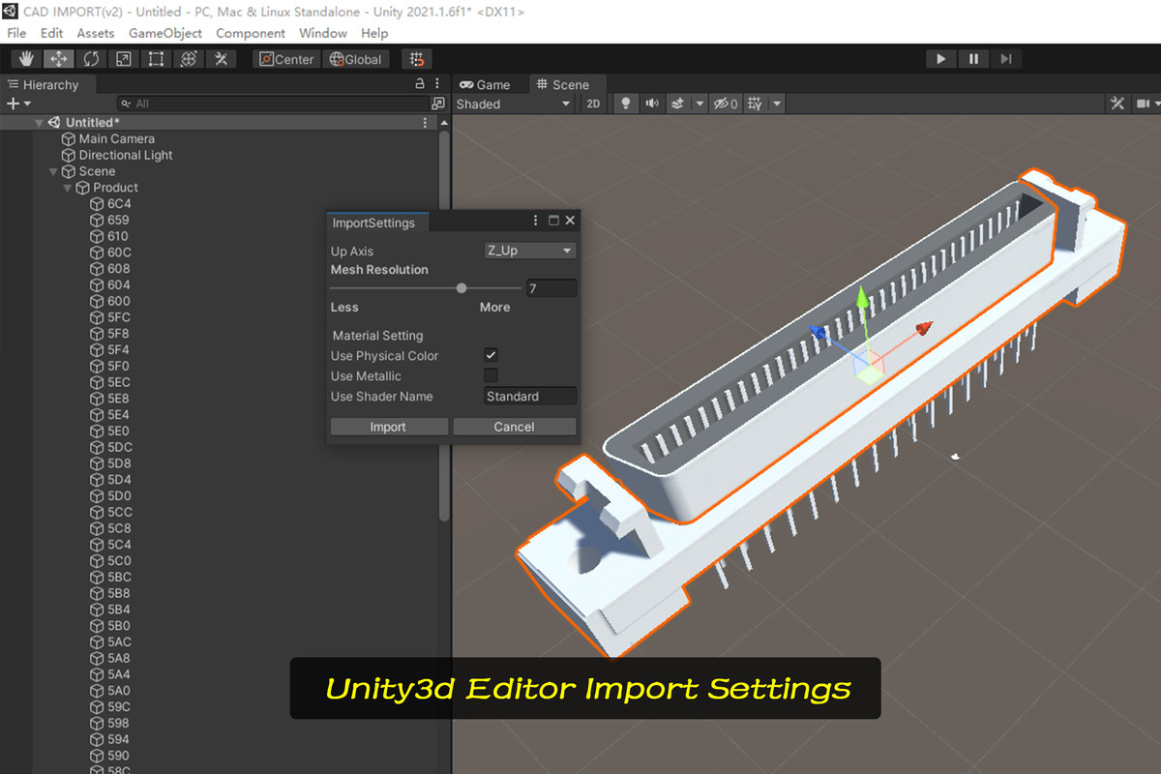This screenshot has height=774, width=1161.
Task: Click the Import button
Action: (389, 427)
